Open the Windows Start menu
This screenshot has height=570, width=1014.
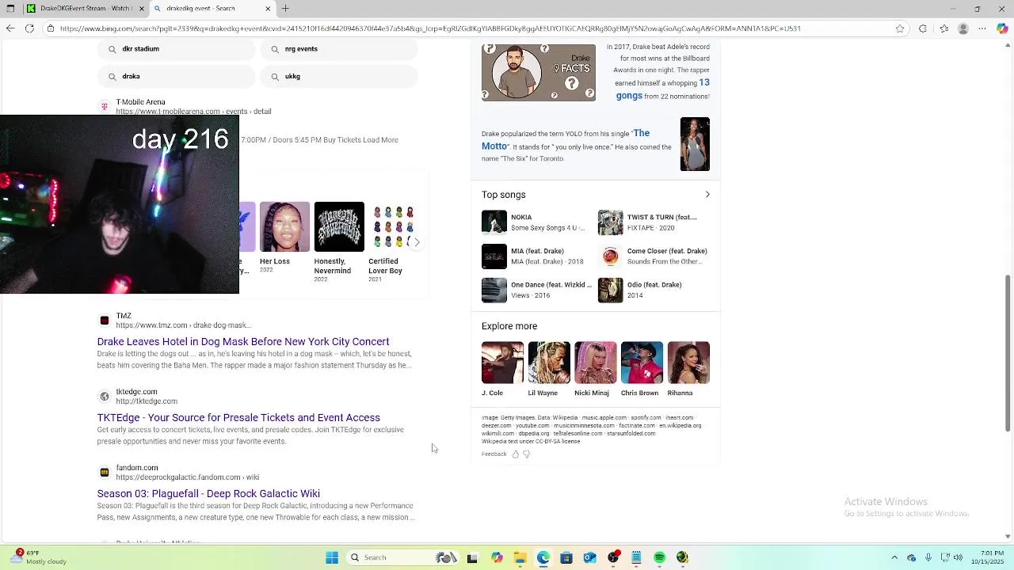332,558
